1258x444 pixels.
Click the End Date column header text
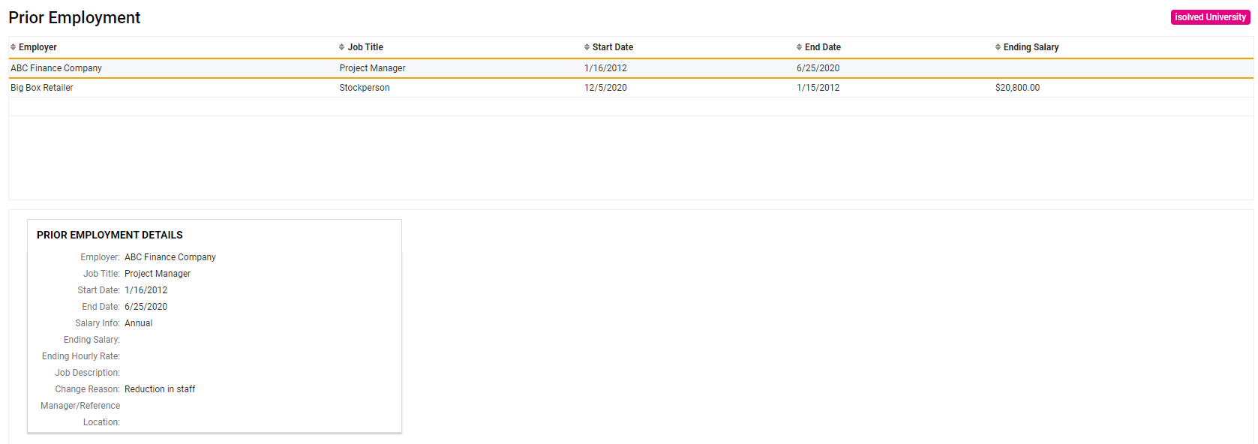(x=823, y=47)
